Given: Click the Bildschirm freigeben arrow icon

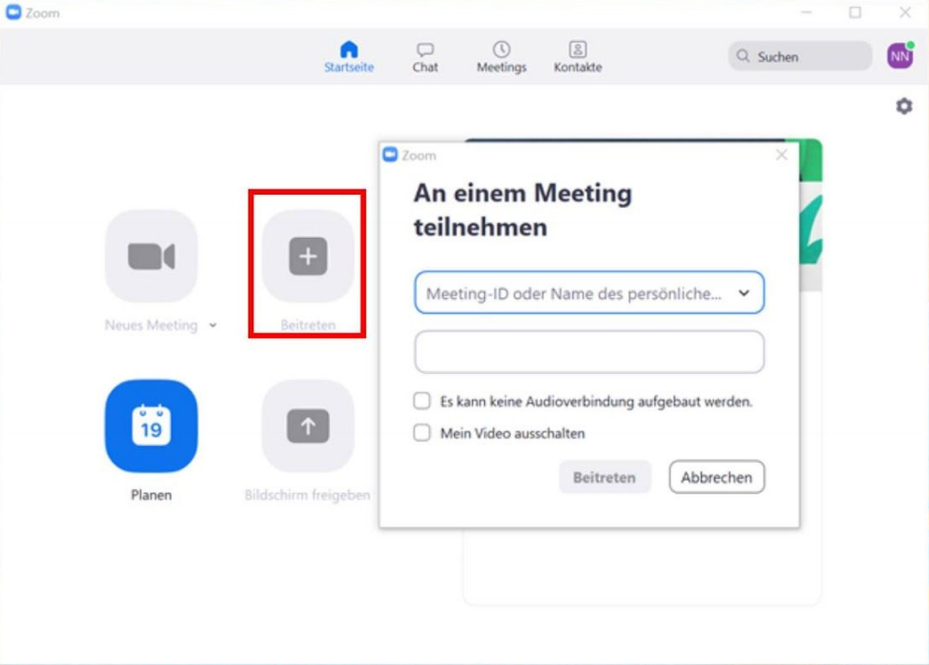Looking at the screenshot, I should tap(307, 426).
